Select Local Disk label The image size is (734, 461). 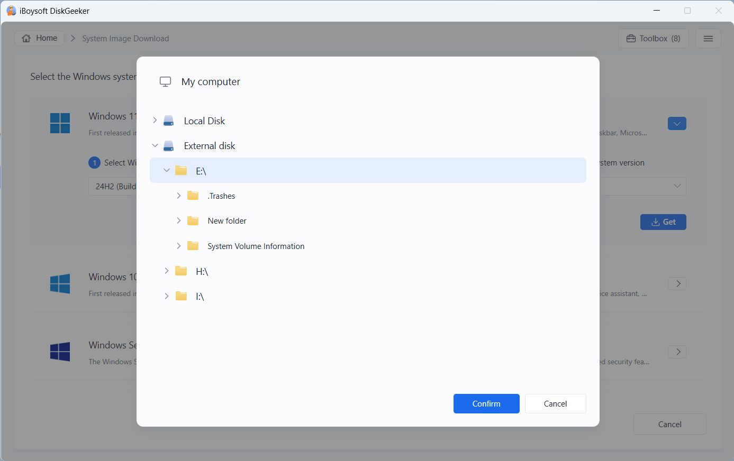click(204, 121)
